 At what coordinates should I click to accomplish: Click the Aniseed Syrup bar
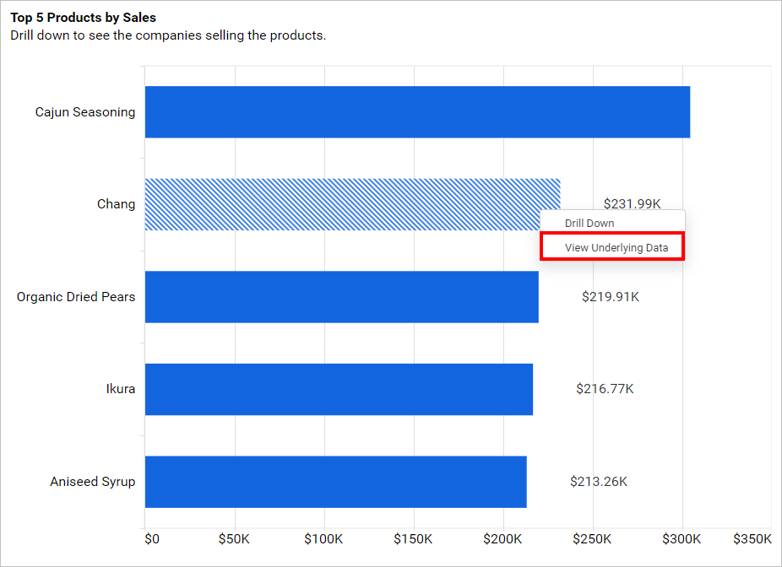tap(335, 482)
